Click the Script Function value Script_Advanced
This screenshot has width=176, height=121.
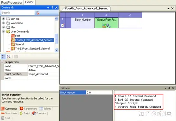tap(43, 74)
